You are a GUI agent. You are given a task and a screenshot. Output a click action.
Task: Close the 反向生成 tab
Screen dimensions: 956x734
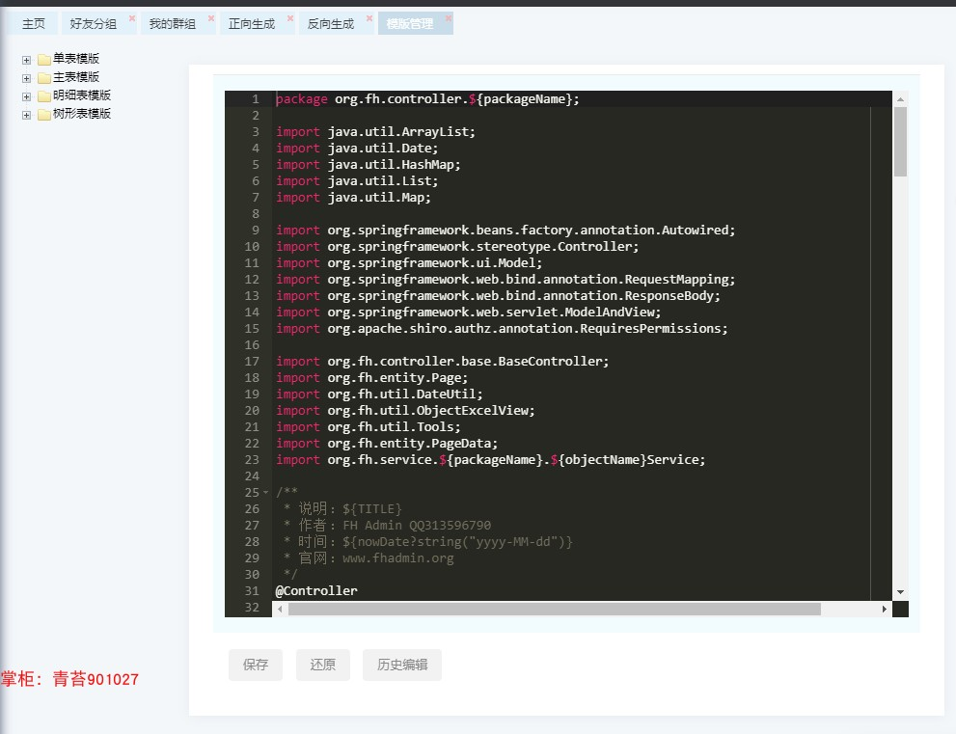[x=369, y=18]
